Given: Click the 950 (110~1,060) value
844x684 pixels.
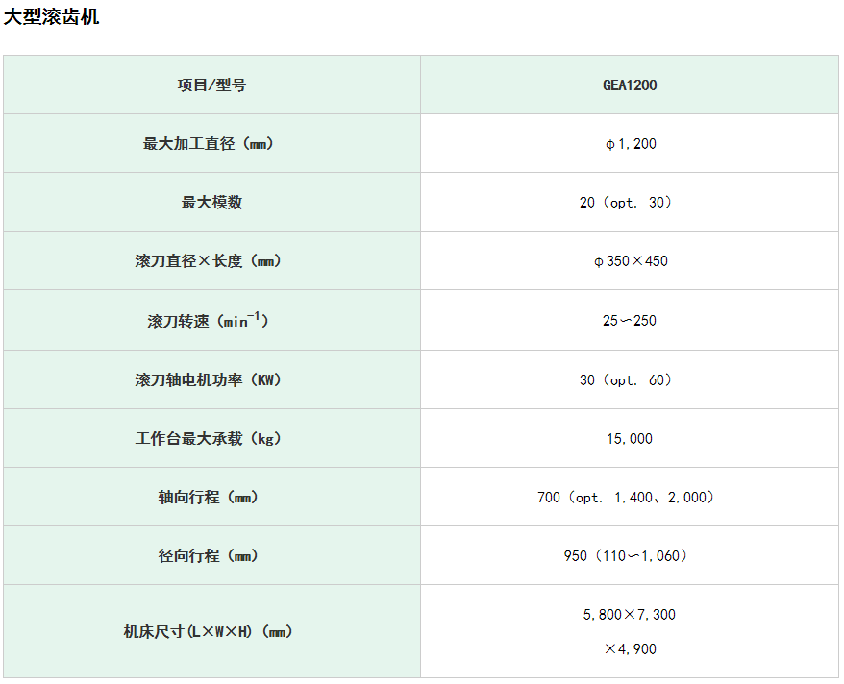Looking at the screenshot, I should click(x=626, y=556).
